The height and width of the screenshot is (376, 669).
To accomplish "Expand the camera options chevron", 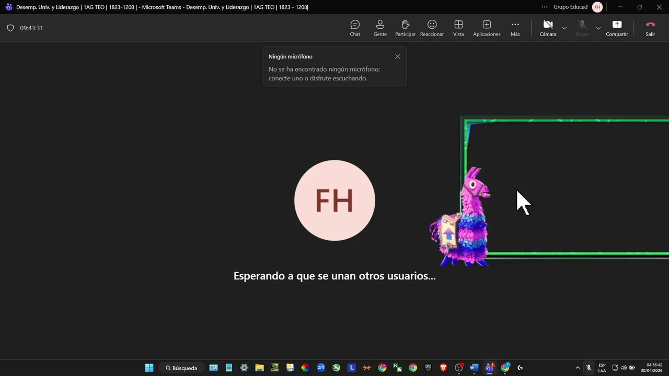I will tap(564, 28).
